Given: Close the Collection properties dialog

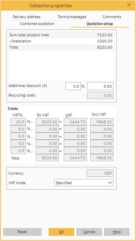Looking at the screenshot, I should click(129, 5).
